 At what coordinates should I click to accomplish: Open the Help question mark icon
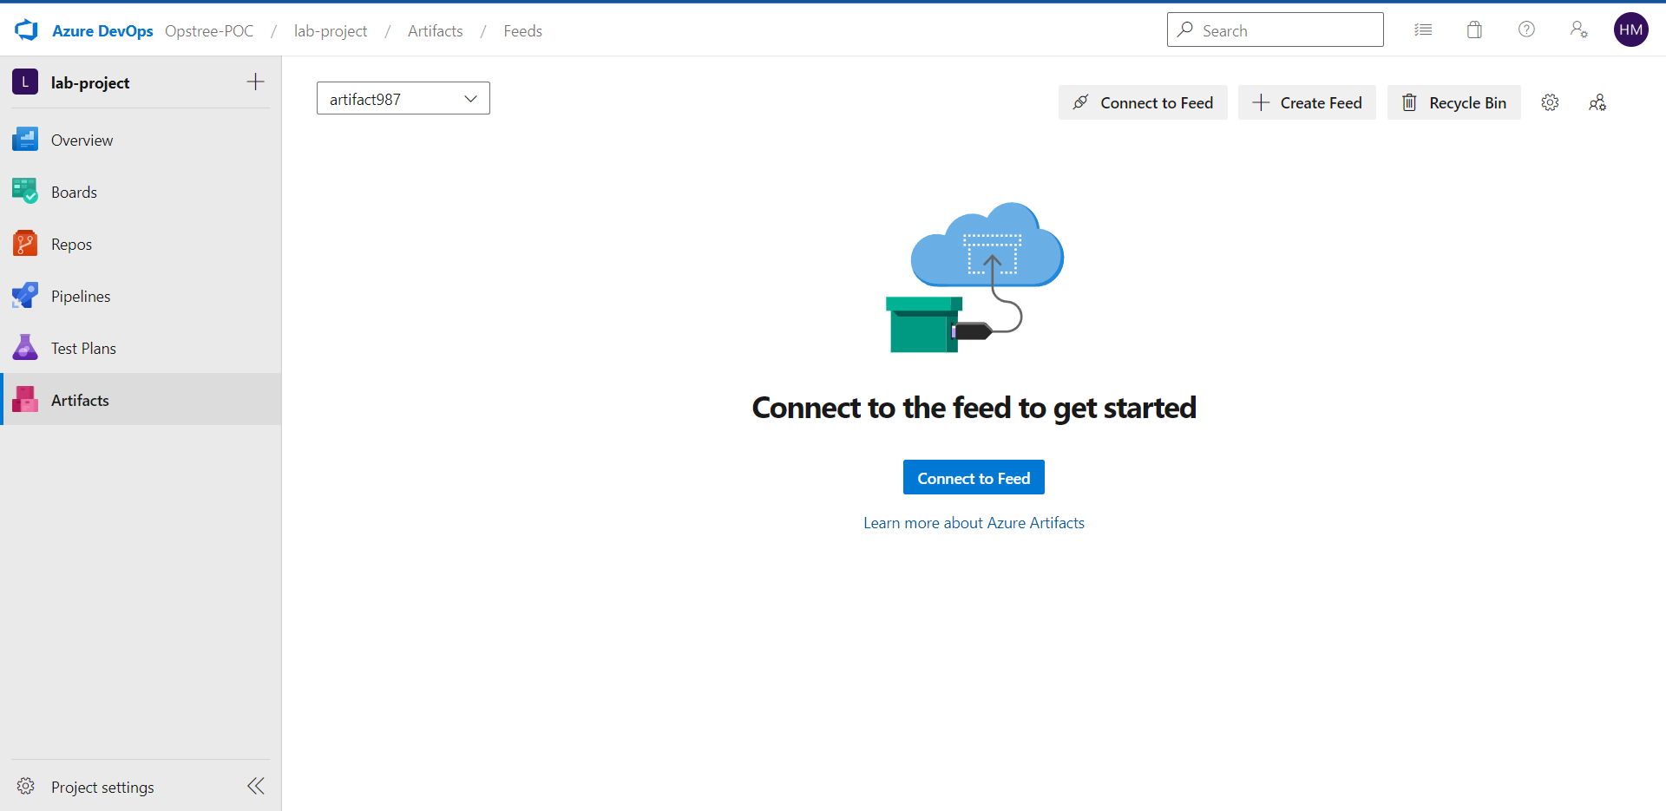pyautogui.click(x=1526, y=30)
